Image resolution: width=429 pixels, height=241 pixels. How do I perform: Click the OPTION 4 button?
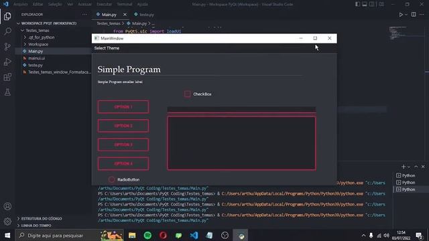click(123, 163)
